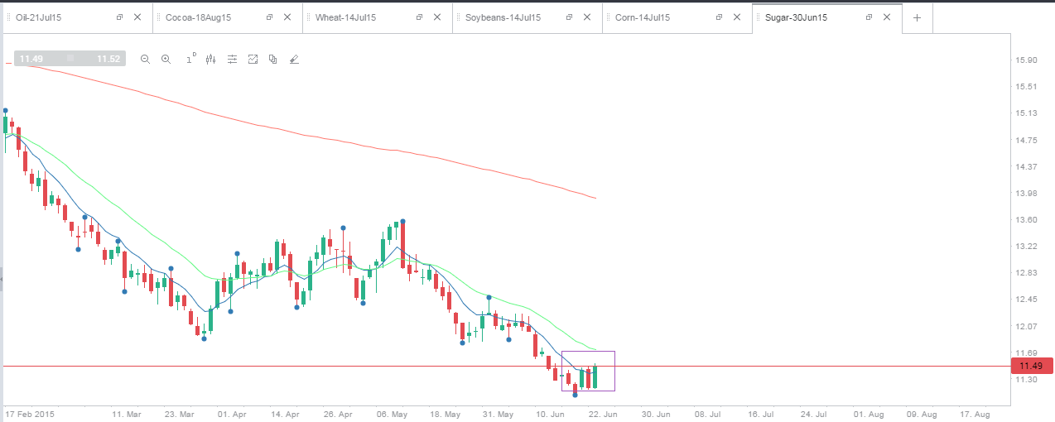The height and width of the screenshot is (422, 1055).
Task: Click the chart image snapshot icon
Action: point(253,59)
